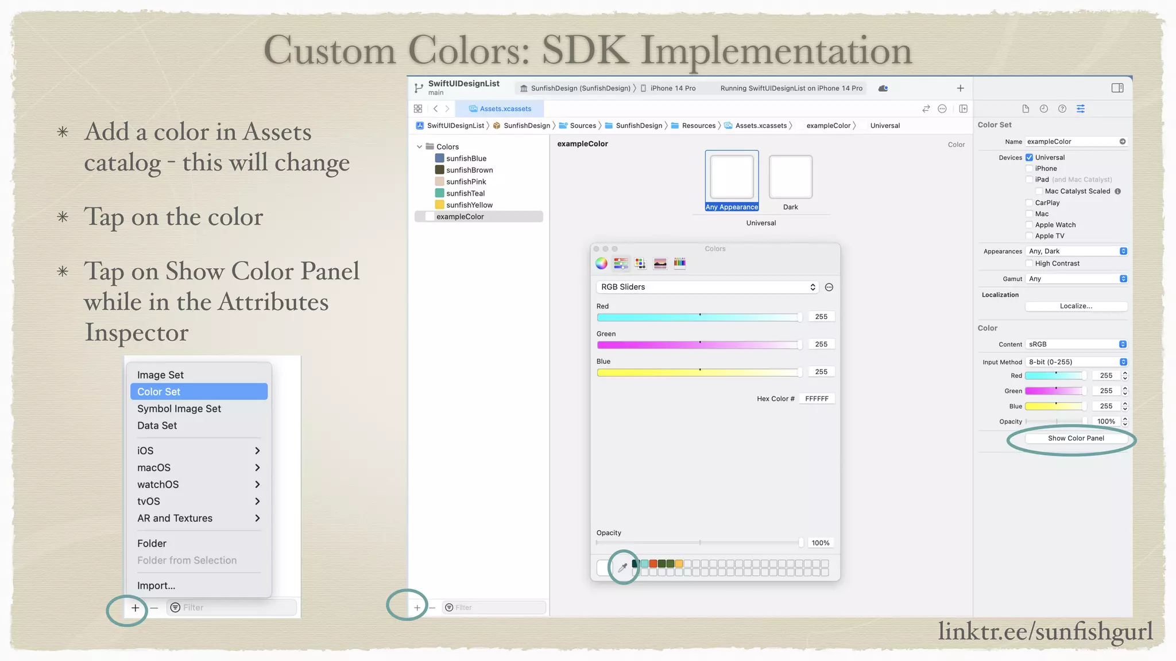Enable the CarPlay checkbox
This screenshot has height=661, width=1176.
coord(1030,203)
